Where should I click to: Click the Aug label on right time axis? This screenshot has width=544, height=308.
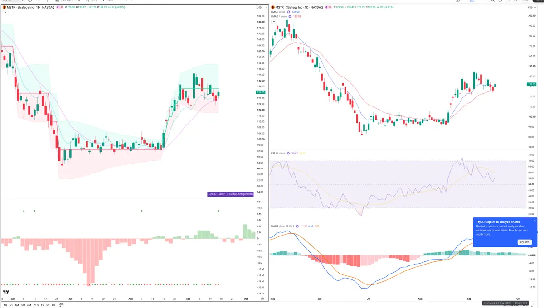click(420, 299)
